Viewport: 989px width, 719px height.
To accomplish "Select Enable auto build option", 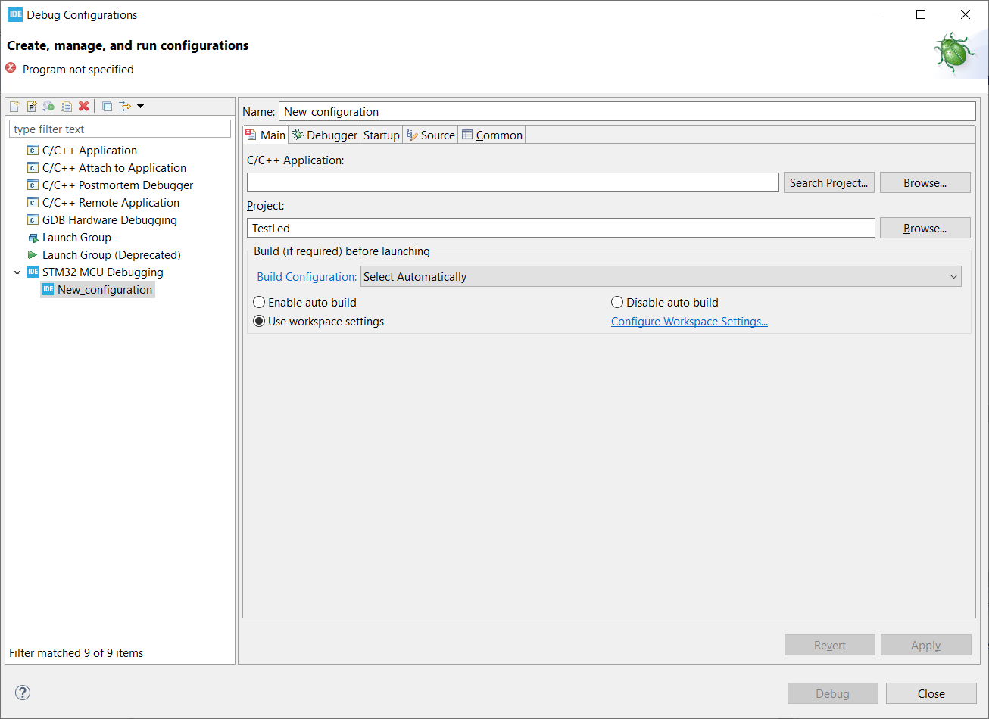I will click(x=304, y=303).
